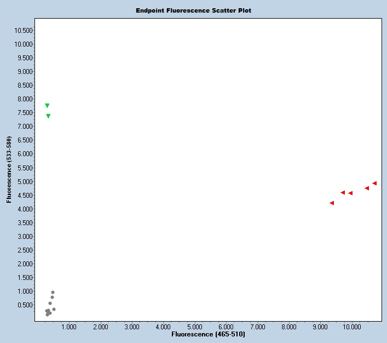Click the 10.000 tick label on x-axis
The width and height of the screenshot is (387, 343).
(352, 327)
